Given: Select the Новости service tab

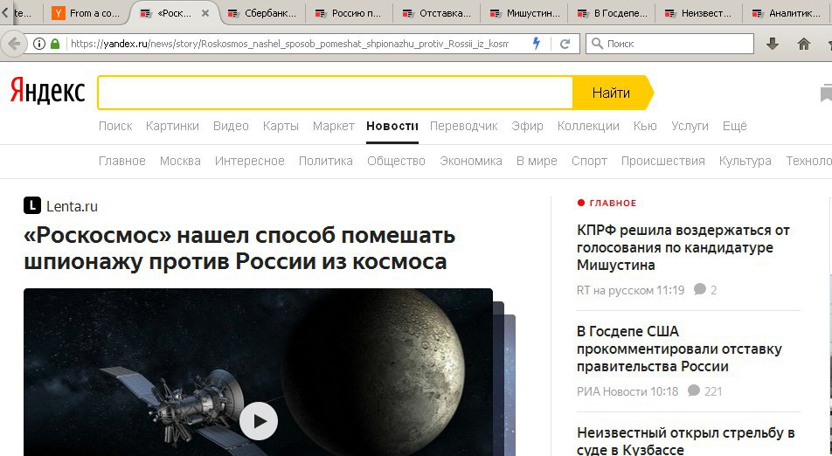Looking at the screenshot, I should 392,126.
